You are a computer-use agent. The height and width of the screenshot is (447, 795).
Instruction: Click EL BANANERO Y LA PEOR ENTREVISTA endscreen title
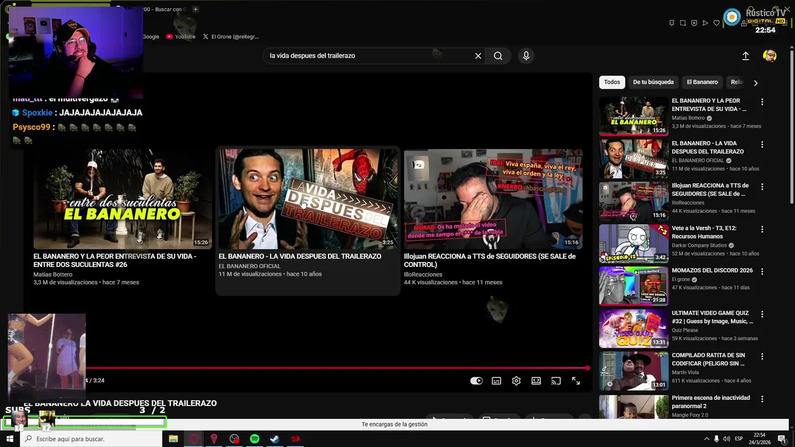click(x=115, y=260)
